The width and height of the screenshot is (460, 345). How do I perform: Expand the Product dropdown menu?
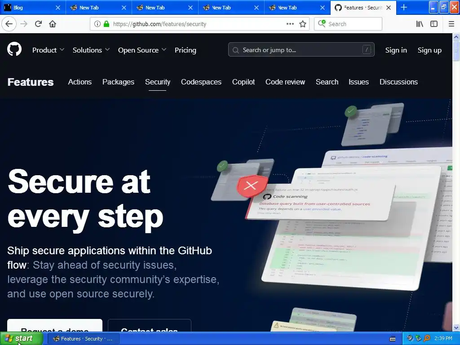click(x=48, y=50)
